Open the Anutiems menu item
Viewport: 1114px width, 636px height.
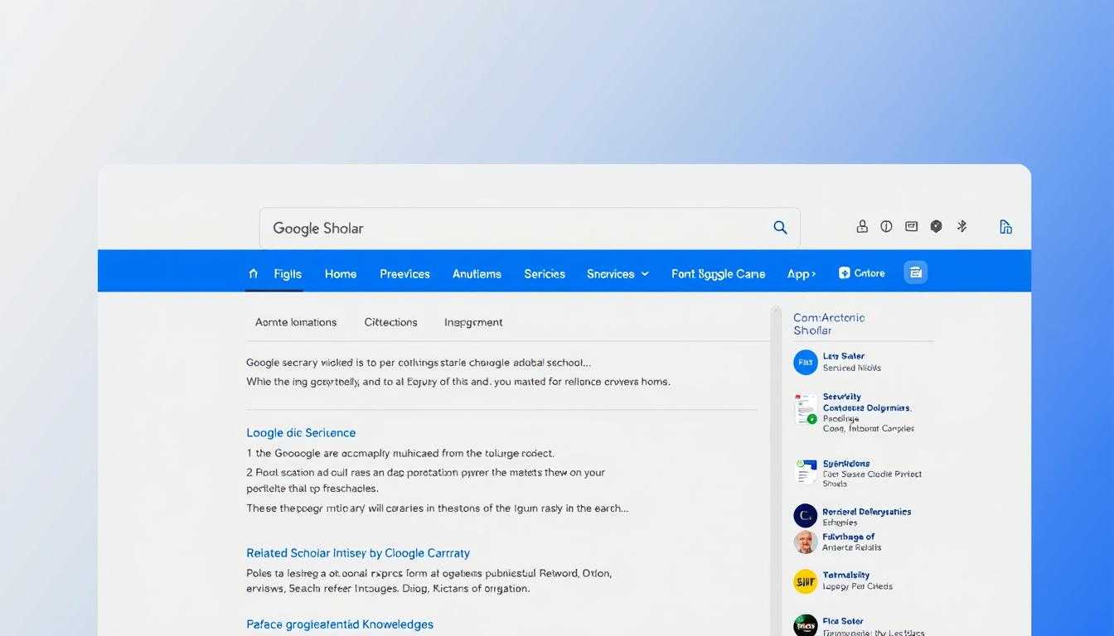477,274
